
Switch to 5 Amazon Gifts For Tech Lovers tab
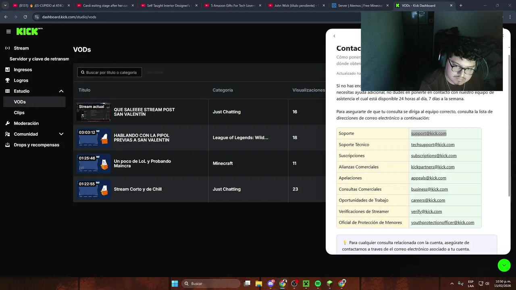(x=233, y=6)
